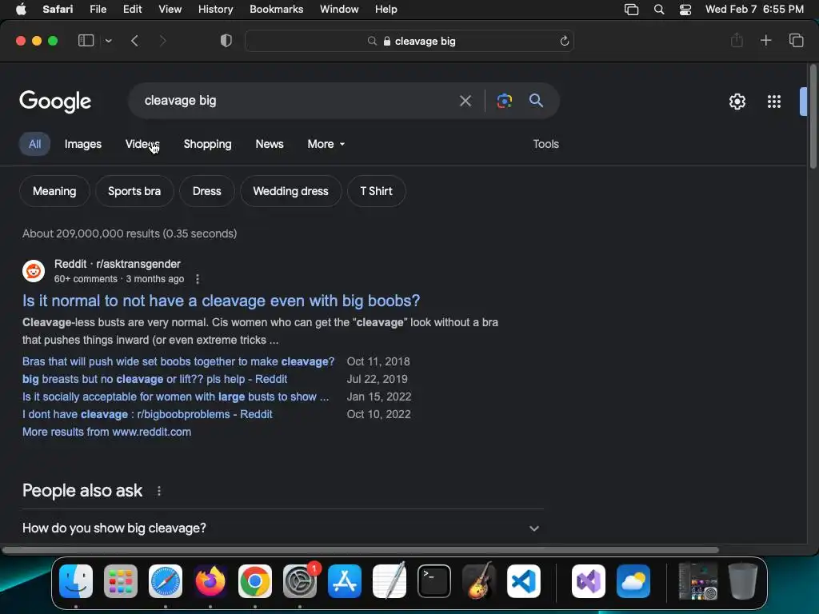Click the horizontal scrollbar at window bottom

tap(361, 550)
